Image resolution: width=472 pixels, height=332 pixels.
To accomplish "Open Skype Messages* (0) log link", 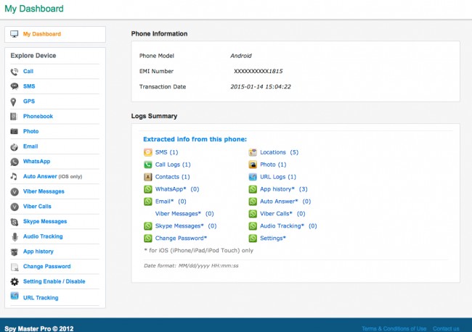I will tap(186, 226).
